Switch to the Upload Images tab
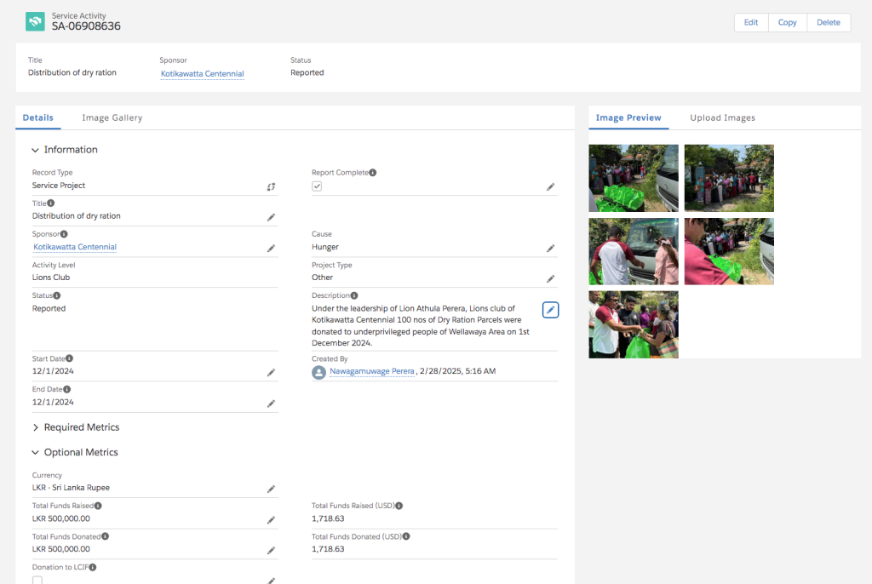872x584 pixels. (722, 117)
